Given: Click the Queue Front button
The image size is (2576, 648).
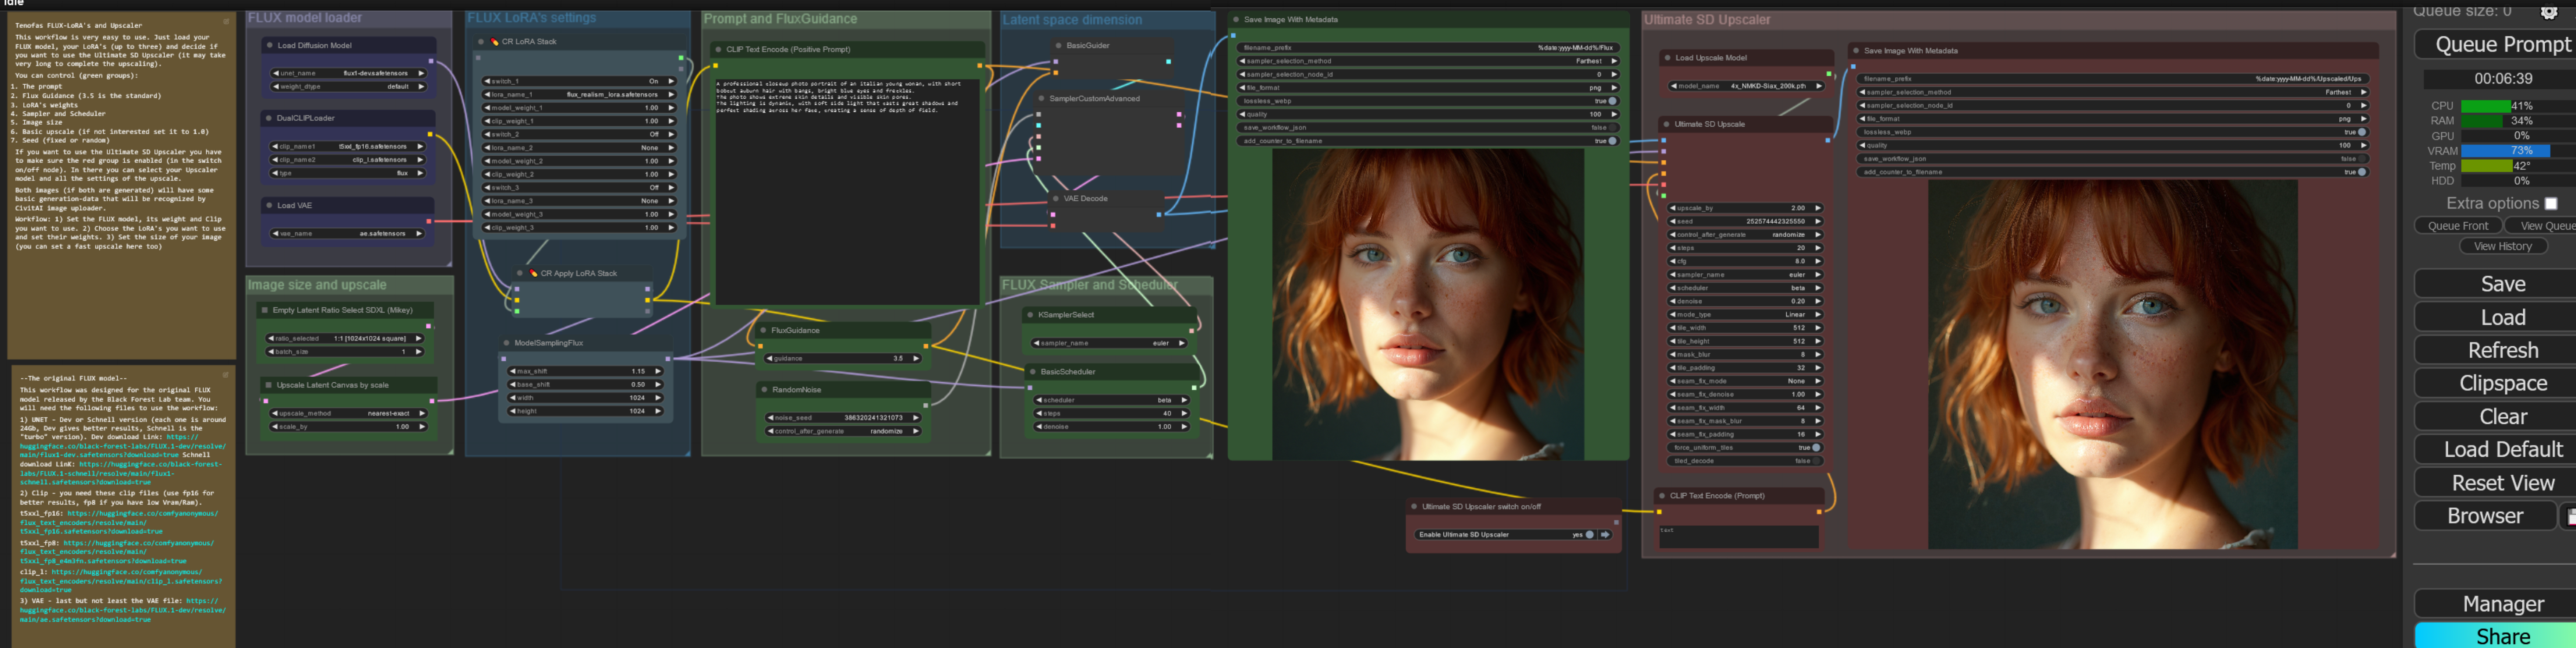Looking at the screenshot, I should [2458, 226].
